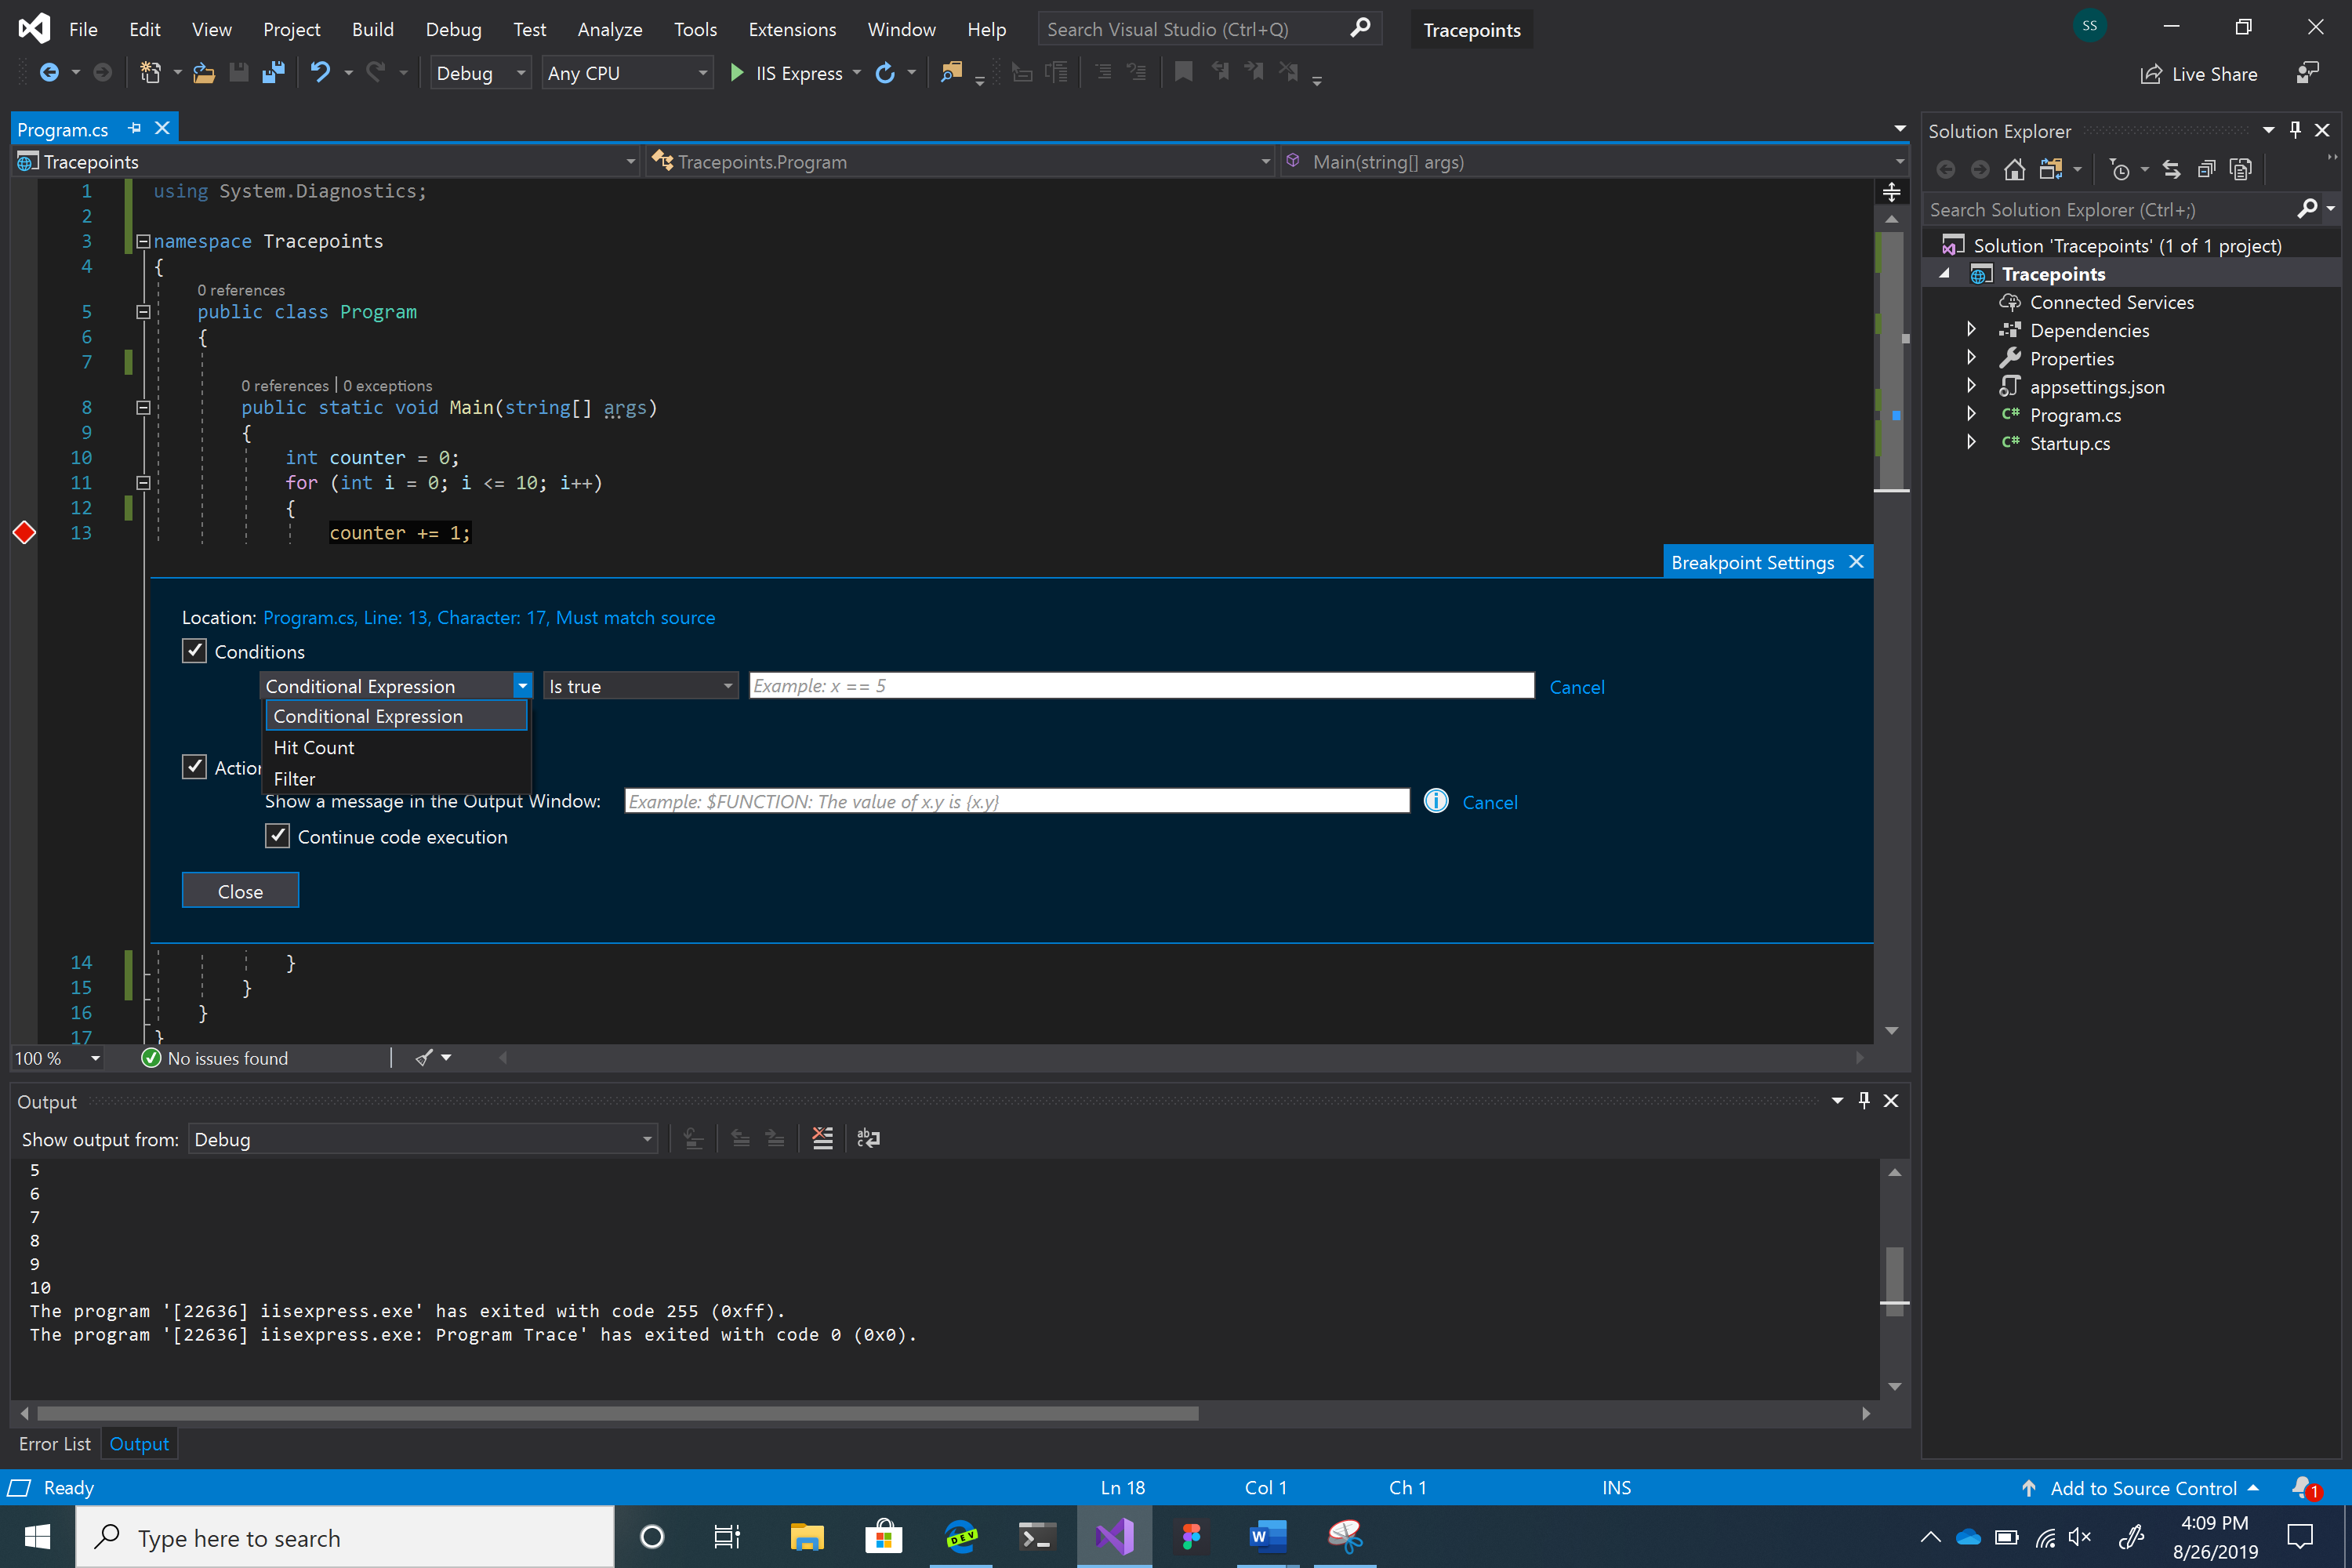Open the Visual Studio Code taskbar icon
This screenshot has height=1568, width=2352.
click(x=1115, y=1537)
